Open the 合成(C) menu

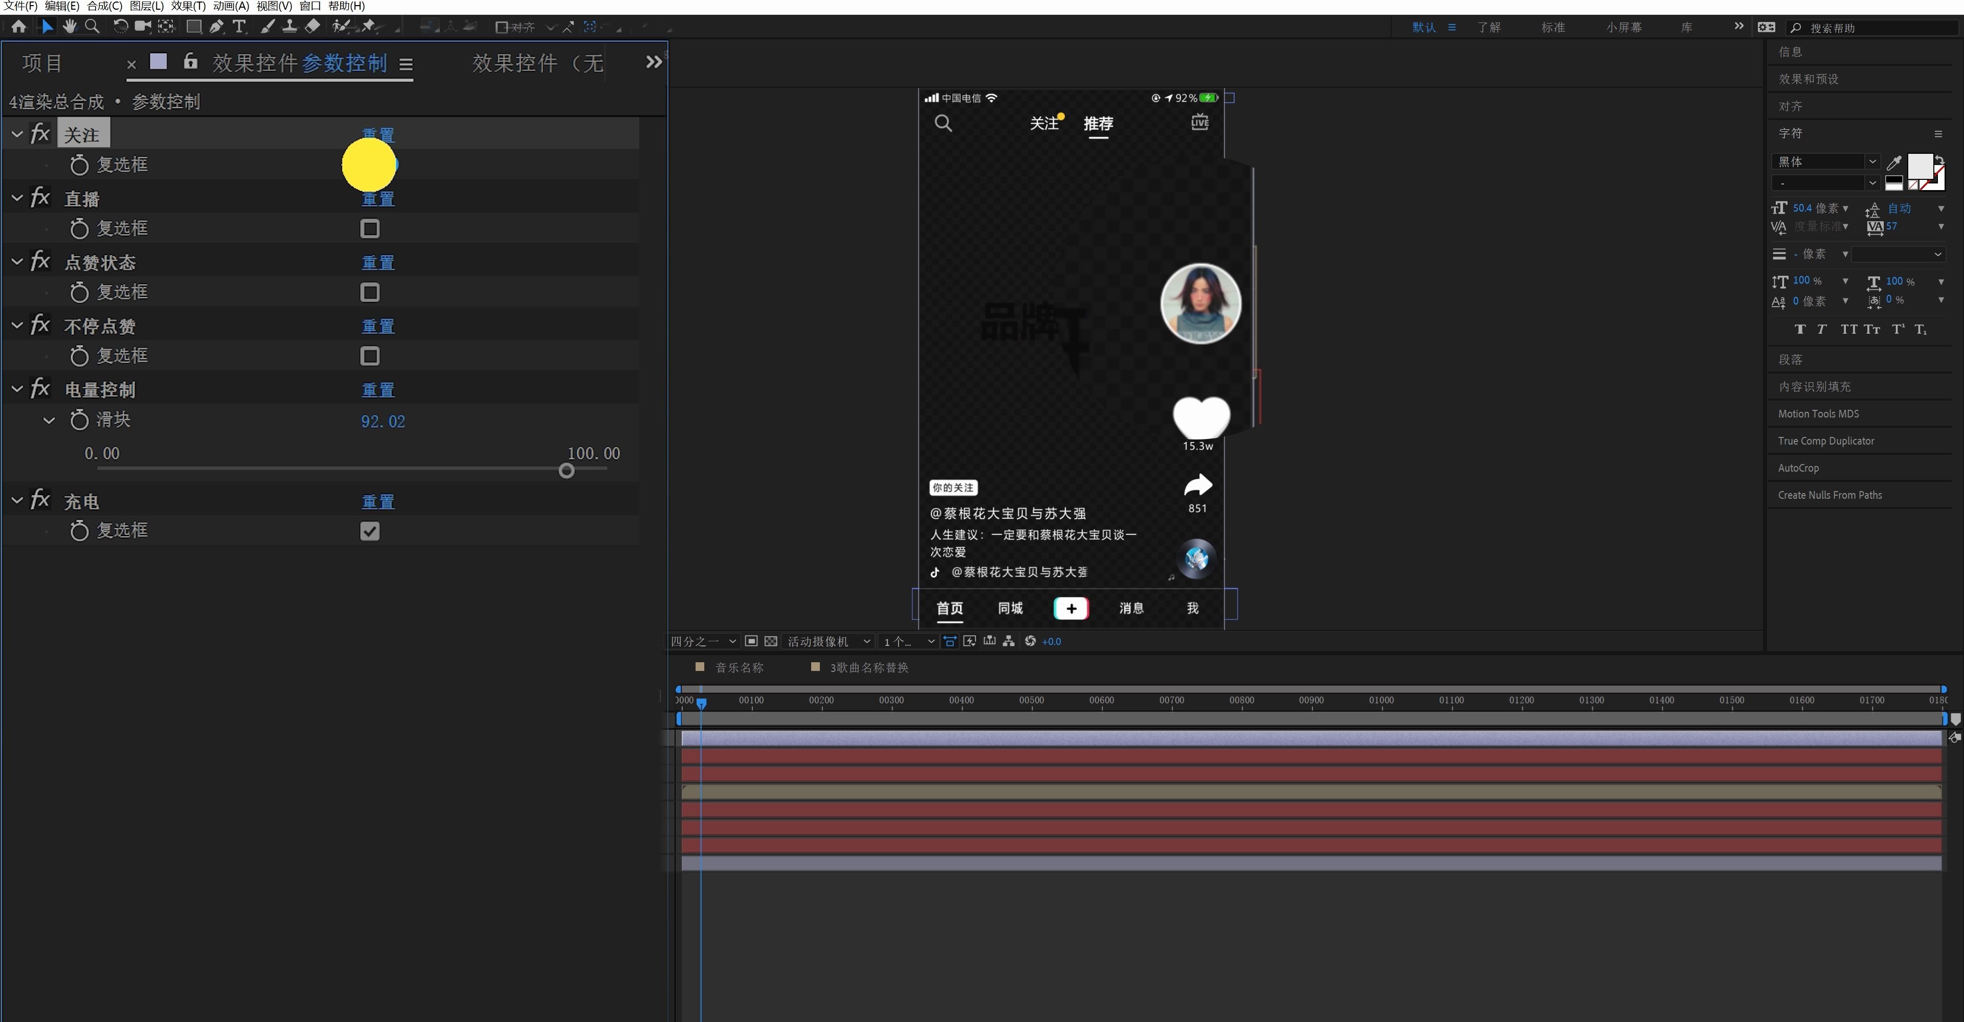coord(104,6)
